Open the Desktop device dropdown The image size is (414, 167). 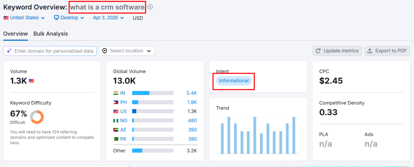(x=69, y=18)
